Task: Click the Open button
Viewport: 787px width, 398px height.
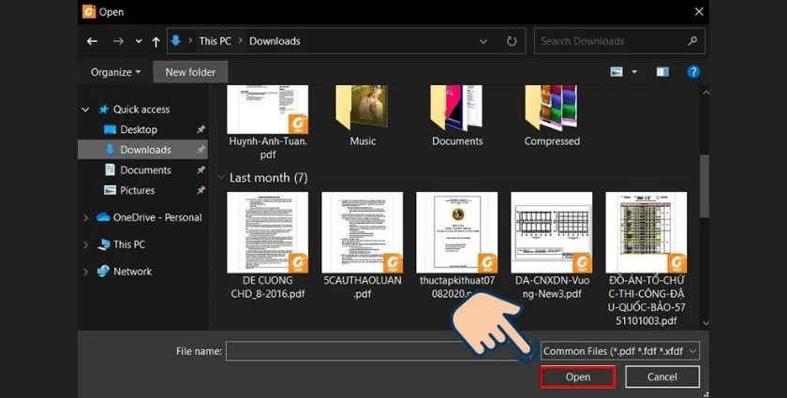Action: [578, 376]
